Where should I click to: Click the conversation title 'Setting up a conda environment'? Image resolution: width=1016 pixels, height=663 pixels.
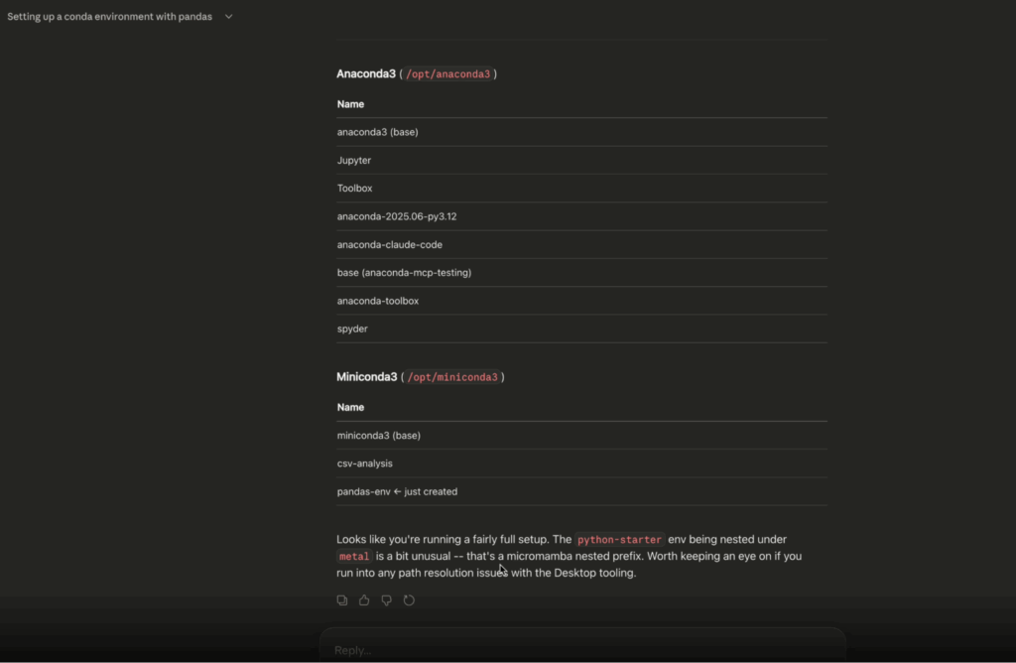[109, 17]
